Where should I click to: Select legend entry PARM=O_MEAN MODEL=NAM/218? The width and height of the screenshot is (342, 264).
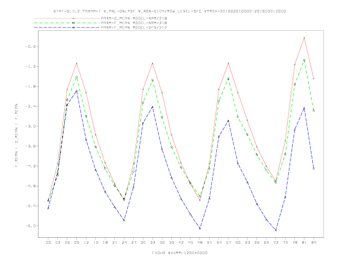[134, 18]
